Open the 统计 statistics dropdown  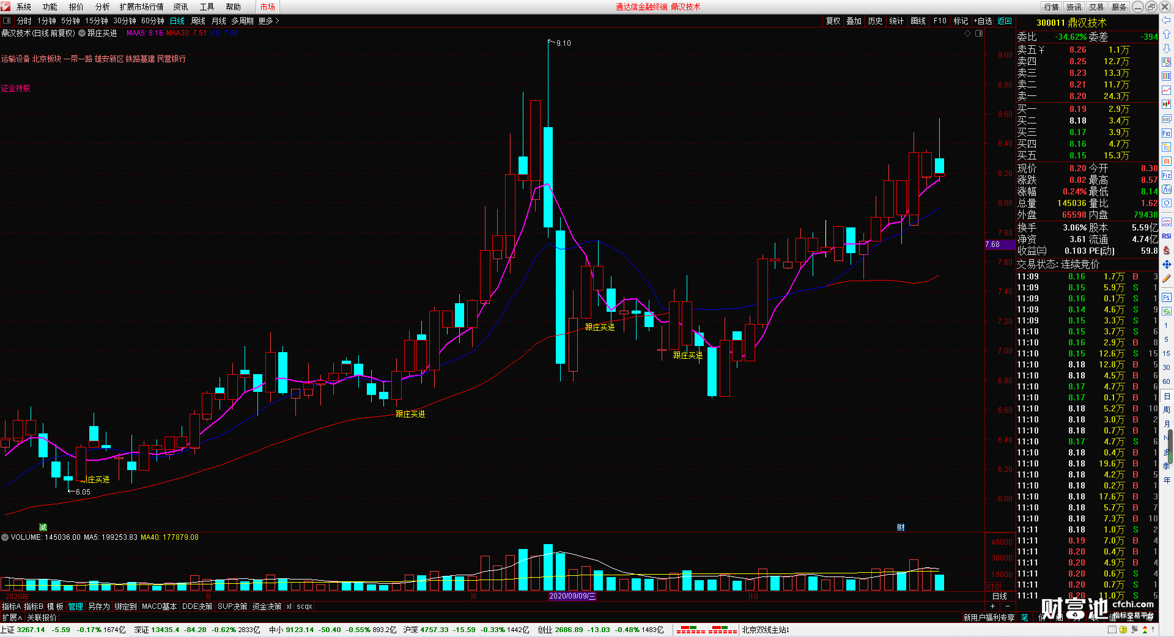[896, 21]
